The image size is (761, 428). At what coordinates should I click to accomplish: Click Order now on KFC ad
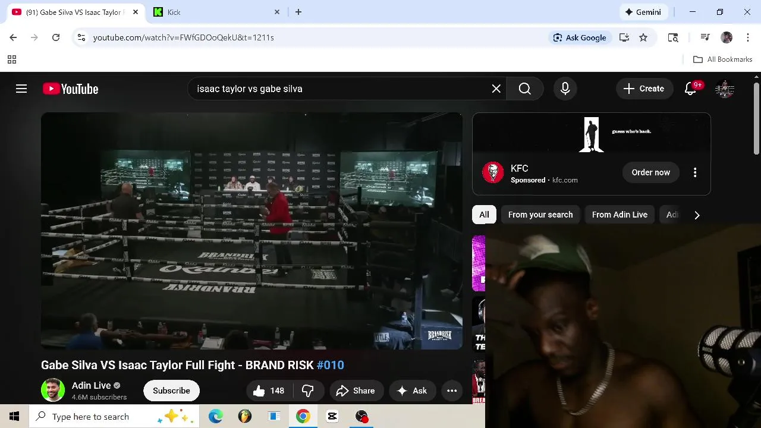coord(650,172)
